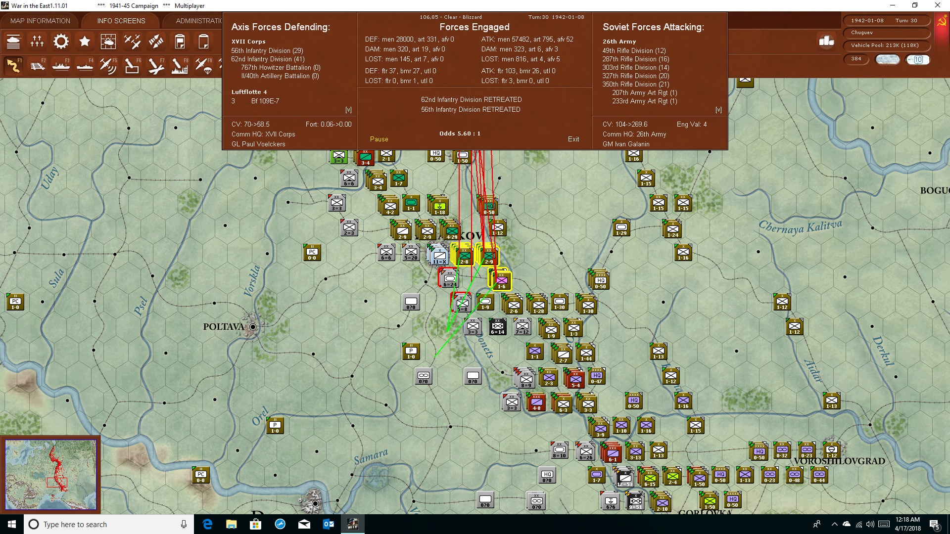Toggle the 10 ground condition indicator

click(918, 59)
